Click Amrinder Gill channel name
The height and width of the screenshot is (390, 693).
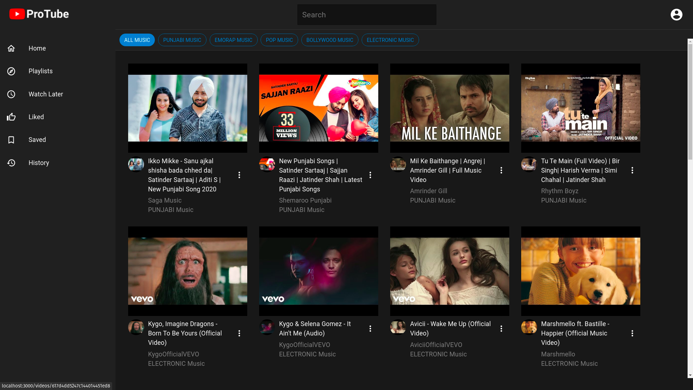pyautogui.click(x=428, y=191)
